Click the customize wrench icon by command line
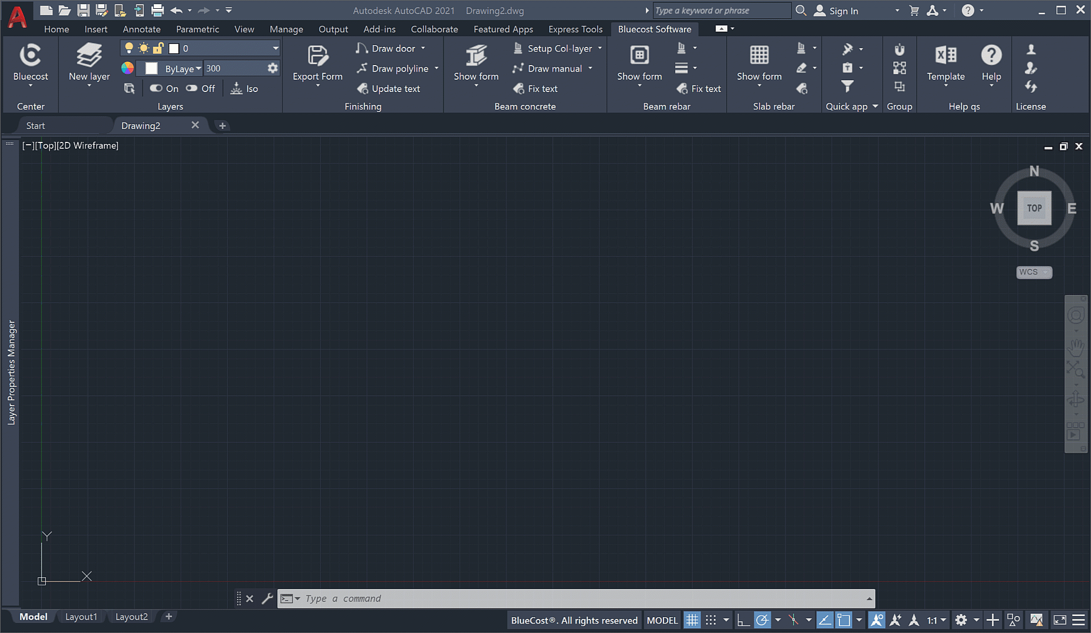The width and height of the screenshot is (1091, 633). click(x=267, y=598)
